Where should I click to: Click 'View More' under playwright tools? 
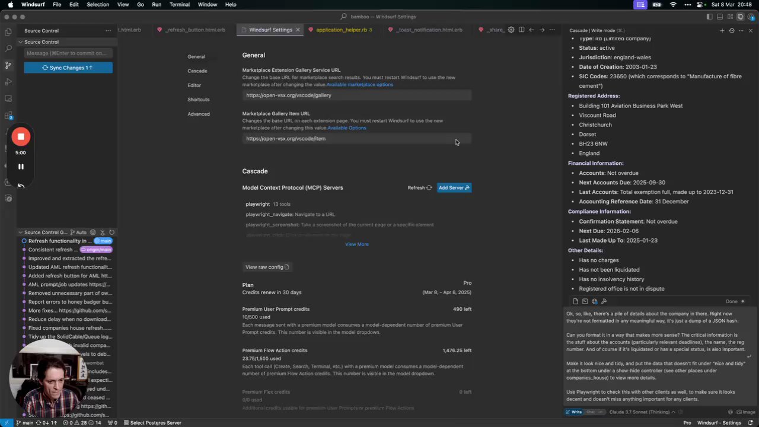357,244
